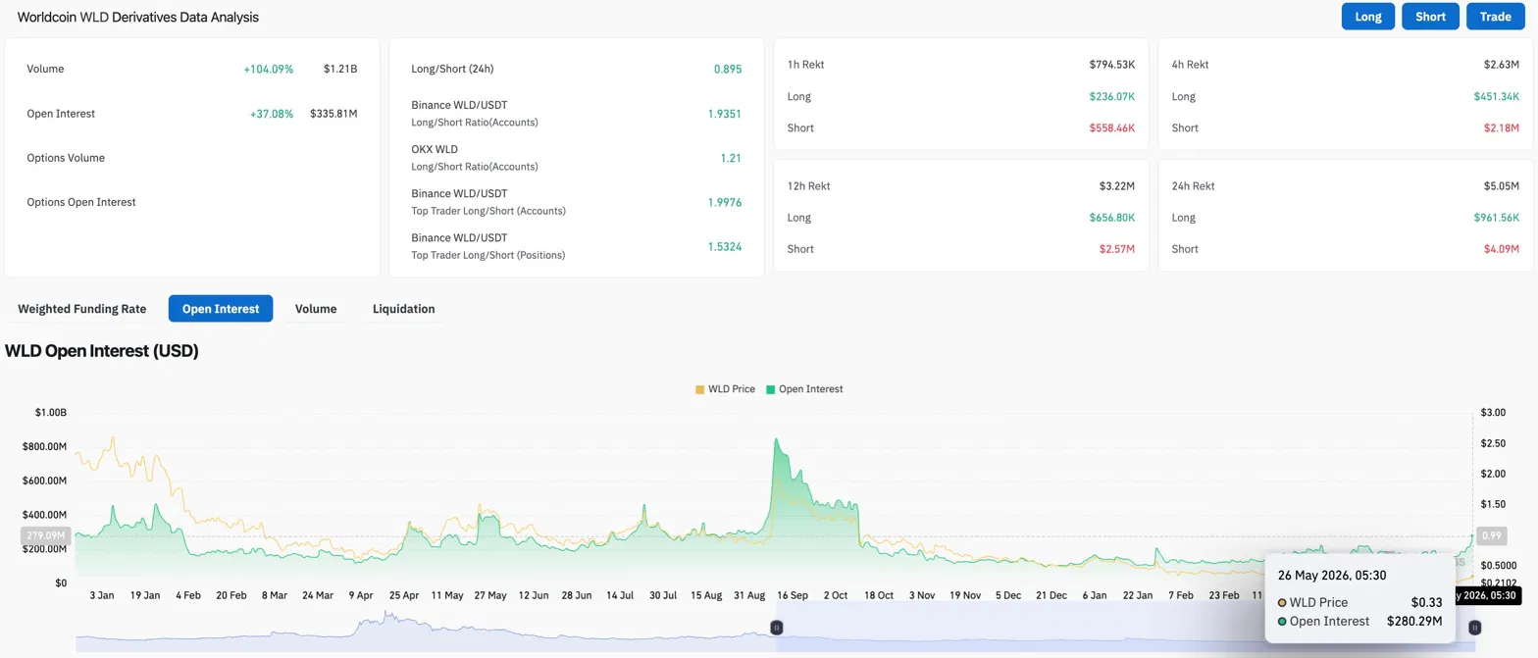Screen dimensions: 1538x658
Task: Click the tooltip WLD Price $0.33 value
Action: pyautogui.click(x=1427, y=602)
